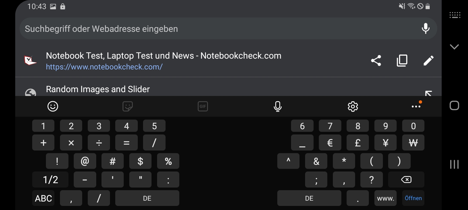The image size is (468, 210).
Task: Tap the www. shortcut key
Action: pyautogui.click(x=386, y=198)
